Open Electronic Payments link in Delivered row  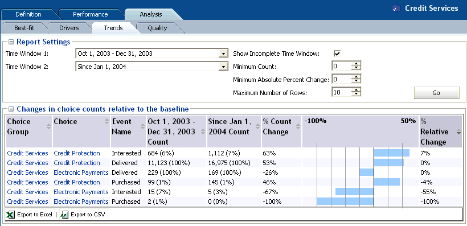tap(81, 172)
